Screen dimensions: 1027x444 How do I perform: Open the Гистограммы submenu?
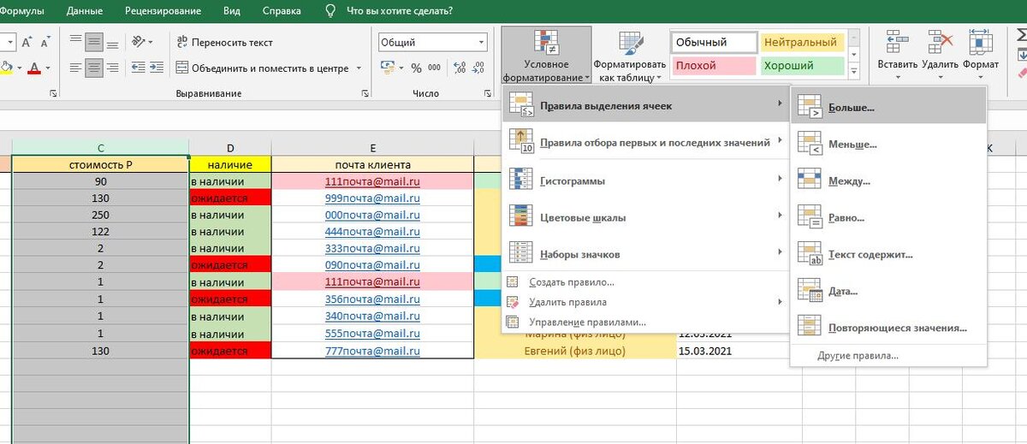point(645,181)
